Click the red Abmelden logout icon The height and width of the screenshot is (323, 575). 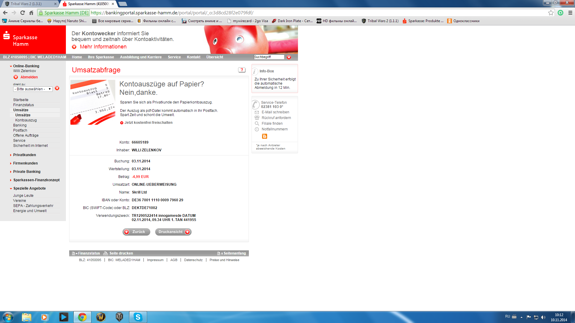coord(16,77)
